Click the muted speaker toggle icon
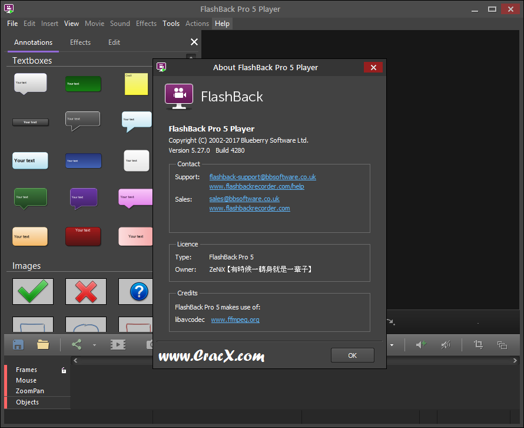Screen dimensions: 524x428 (x=446, y=345)
